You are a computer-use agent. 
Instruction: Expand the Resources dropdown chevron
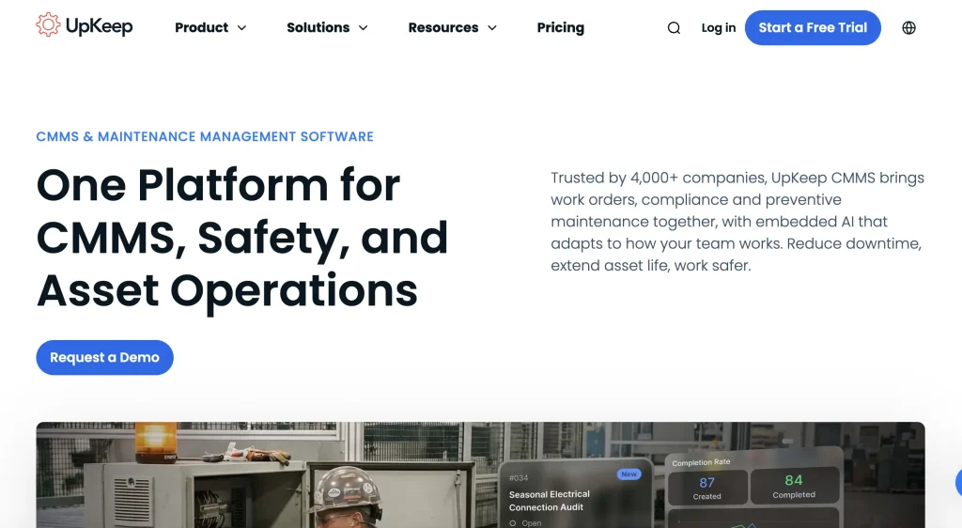492,28
